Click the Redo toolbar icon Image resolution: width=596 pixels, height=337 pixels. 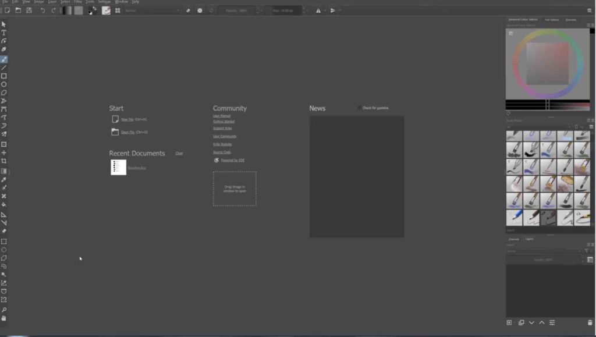[54, 10]
